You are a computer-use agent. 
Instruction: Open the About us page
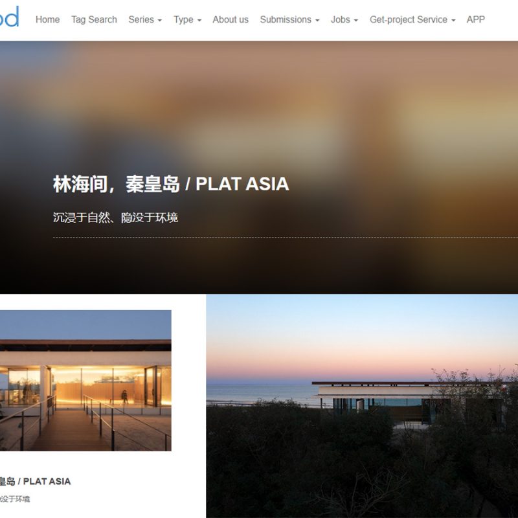[231, 20]
